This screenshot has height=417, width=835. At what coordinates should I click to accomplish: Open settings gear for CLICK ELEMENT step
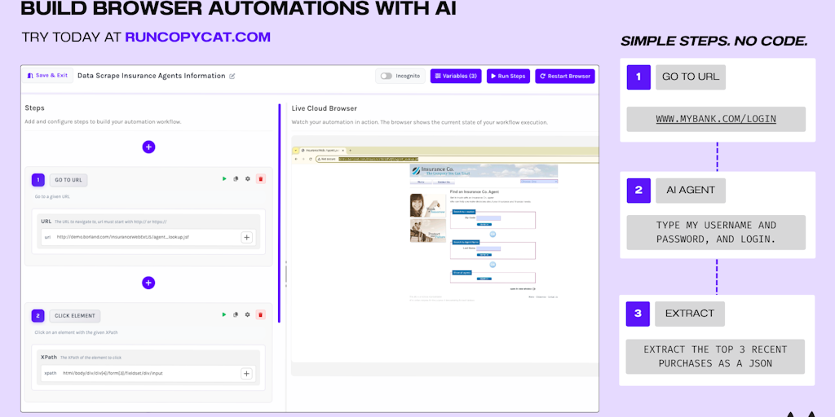tap(248, 315)
